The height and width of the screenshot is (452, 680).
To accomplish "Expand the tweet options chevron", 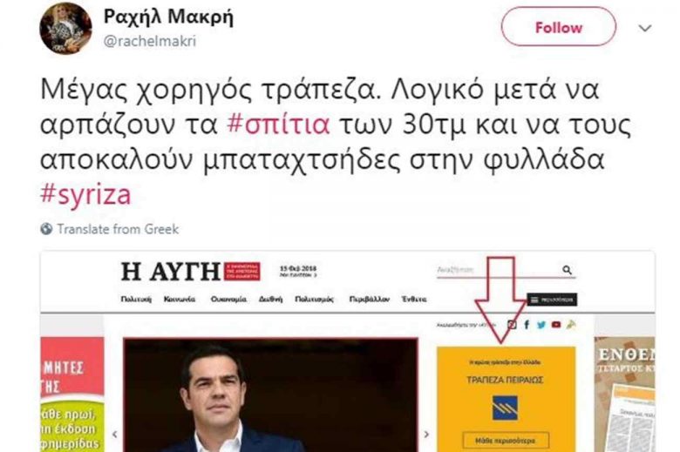I will point(645,28).
